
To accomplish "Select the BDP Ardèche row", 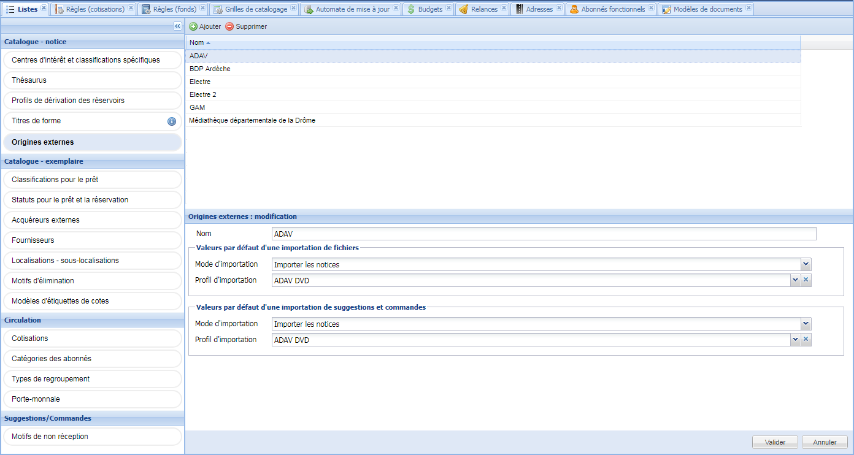I will click(210, 69).
